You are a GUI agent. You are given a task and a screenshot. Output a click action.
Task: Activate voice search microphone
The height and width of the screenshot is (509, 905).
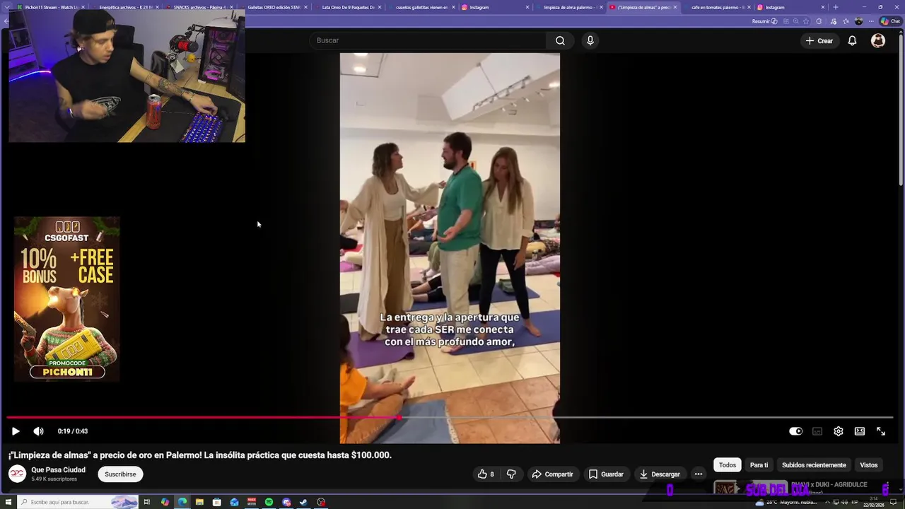(590, 40)
